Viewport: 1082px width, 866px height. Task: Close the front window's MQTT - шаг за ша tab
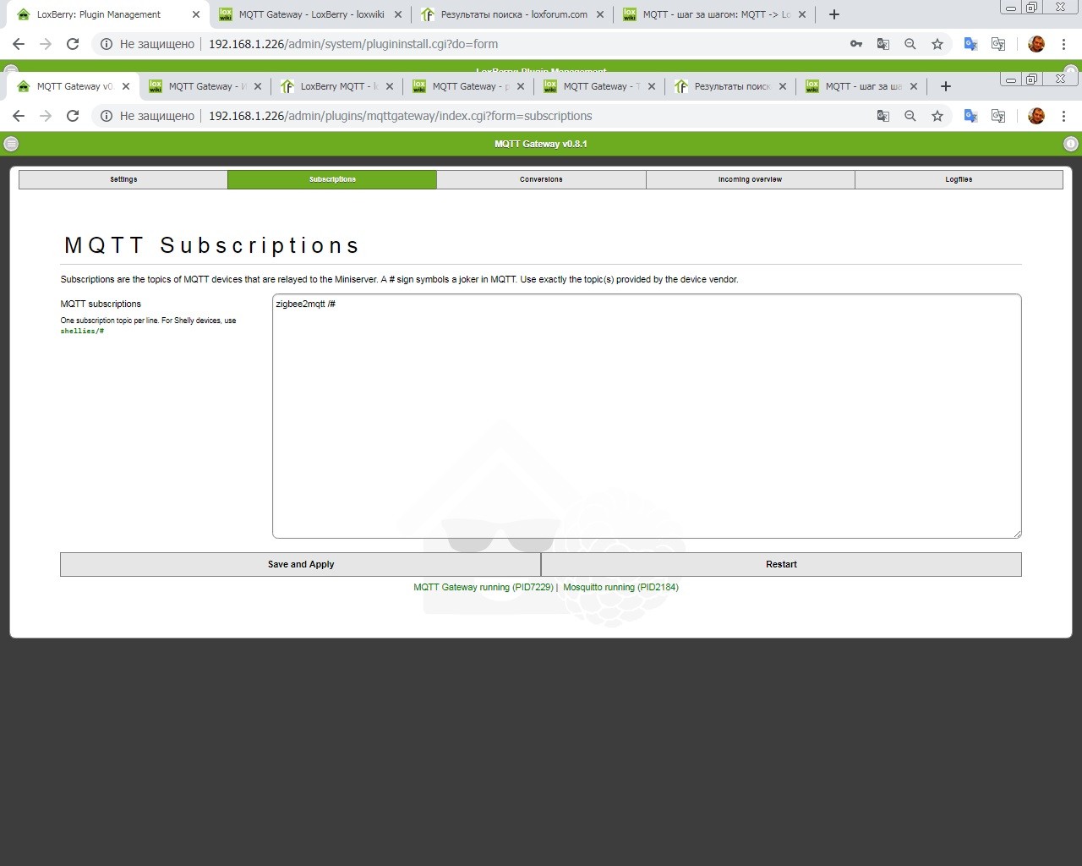(x=914, y=86)
